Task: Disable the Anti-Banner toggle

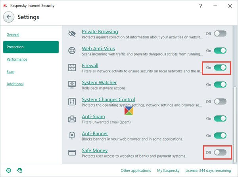Action: tap(220, 135)
